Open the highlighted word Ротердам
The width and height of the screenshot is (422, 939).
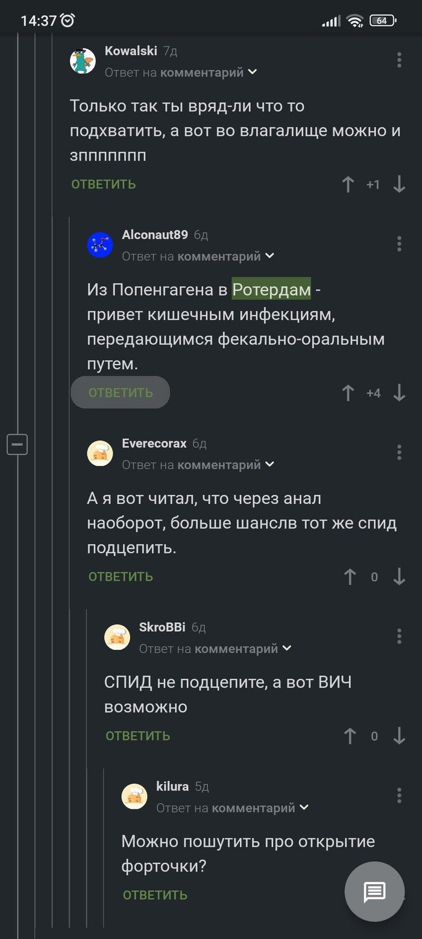(x=272, y=290)
